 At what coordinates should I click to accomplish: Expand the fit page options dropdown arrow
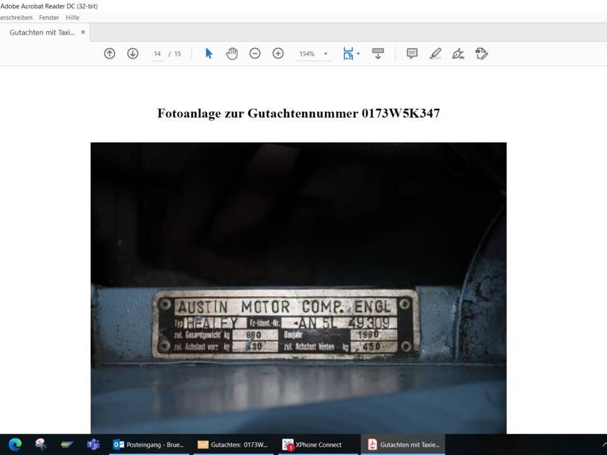(359, 54)
